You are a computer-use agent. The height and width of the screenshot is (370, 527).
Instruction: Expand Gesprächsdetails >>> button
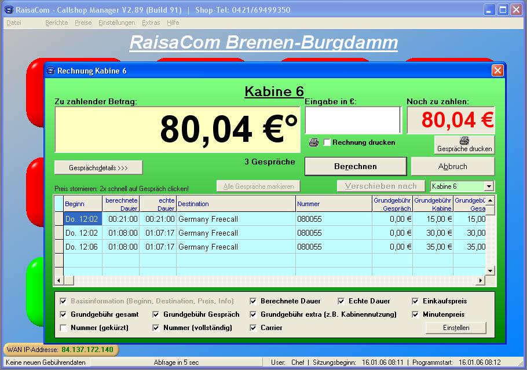[x=98, y=168]
